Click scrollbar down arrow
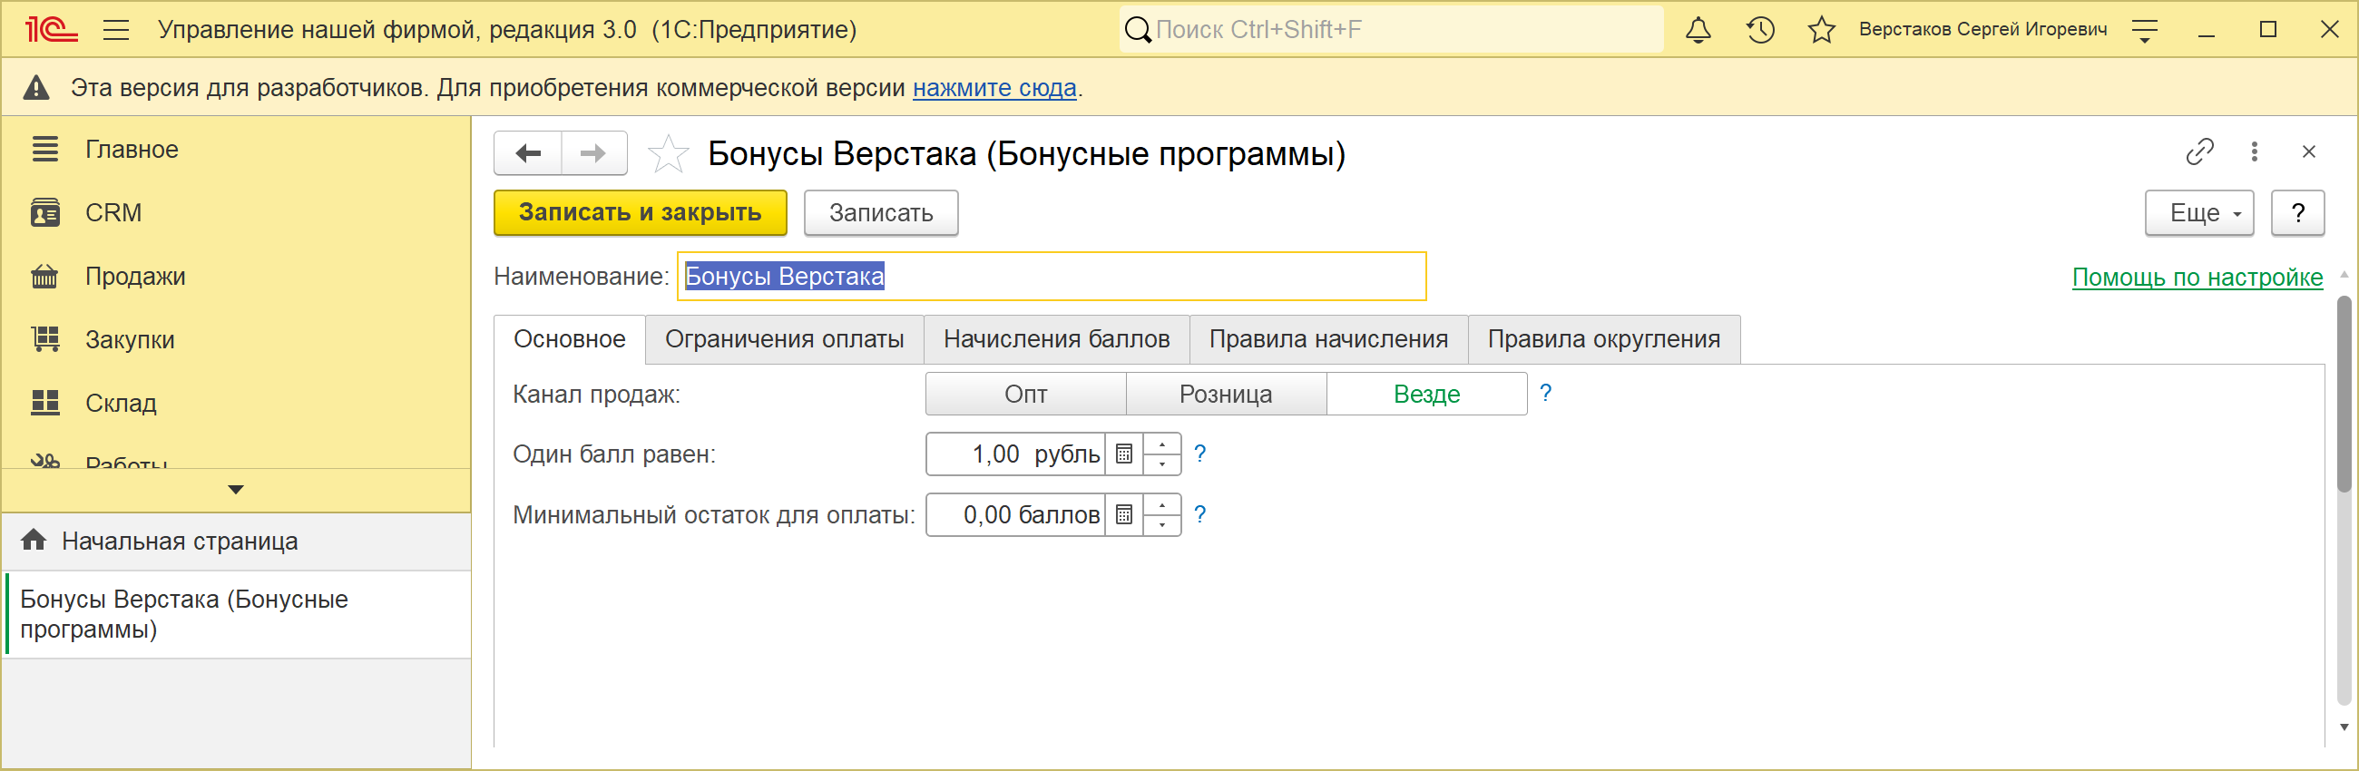2359x771 pixels. 2344,727
